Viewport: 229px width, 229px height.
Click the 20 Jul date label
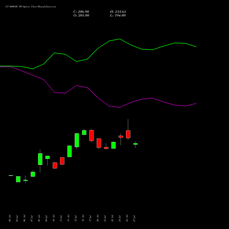(x=98, y=218)
